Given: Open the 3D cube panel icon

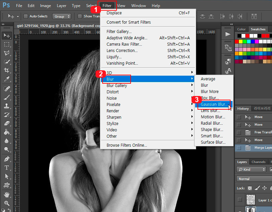Looking at the screenshot, I should tap(228, 48).
